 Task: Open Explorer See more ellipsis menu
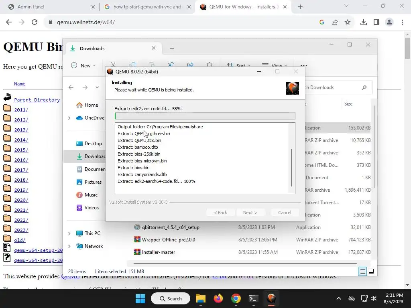pyautogui.click(x=303, y=65)
